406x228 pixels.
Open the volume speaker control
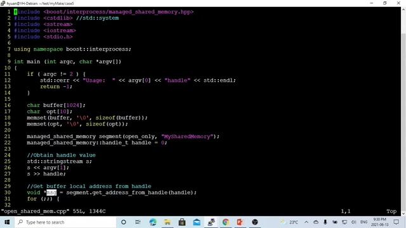coord(354,222)
